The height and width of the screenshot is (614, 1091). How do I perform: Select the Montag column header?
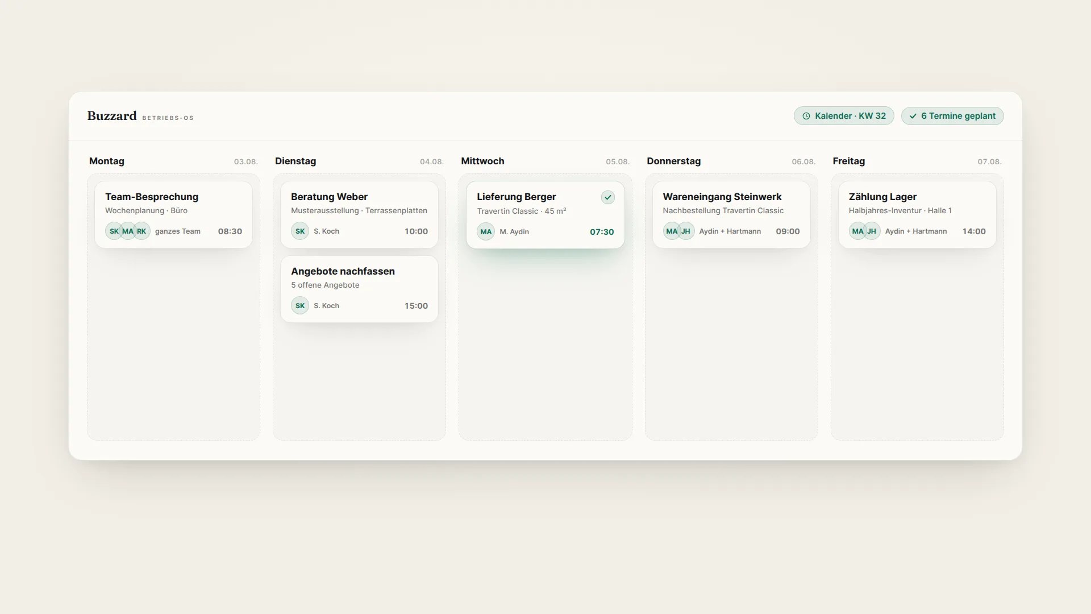tap(107, 161)
